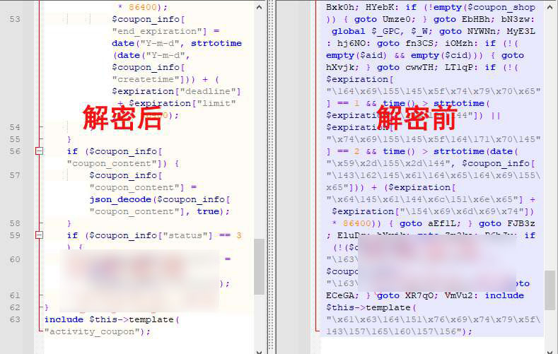This screenshot has width=558, height=354.
Task: Collapse the fold marker at line 56
Action: click(39, 151)
